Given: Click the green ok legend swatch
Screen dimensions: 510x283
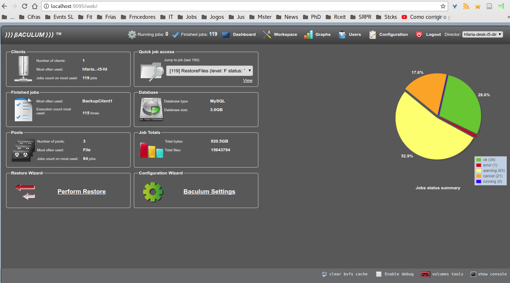Looking at the screenshot, I should (x=479, y=160).
